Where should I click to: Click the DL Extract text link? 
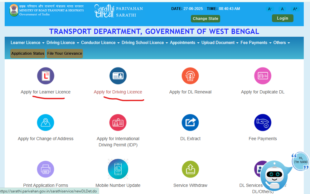(190, 139)
